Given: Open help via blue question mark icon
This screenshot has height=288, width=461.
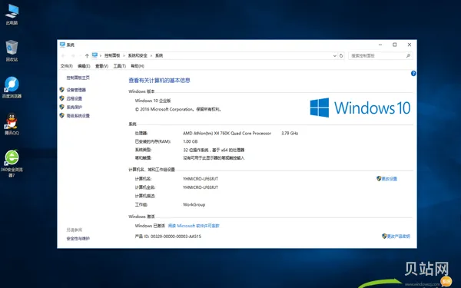Looking at the screenshot, I should [x=413, y=74].
